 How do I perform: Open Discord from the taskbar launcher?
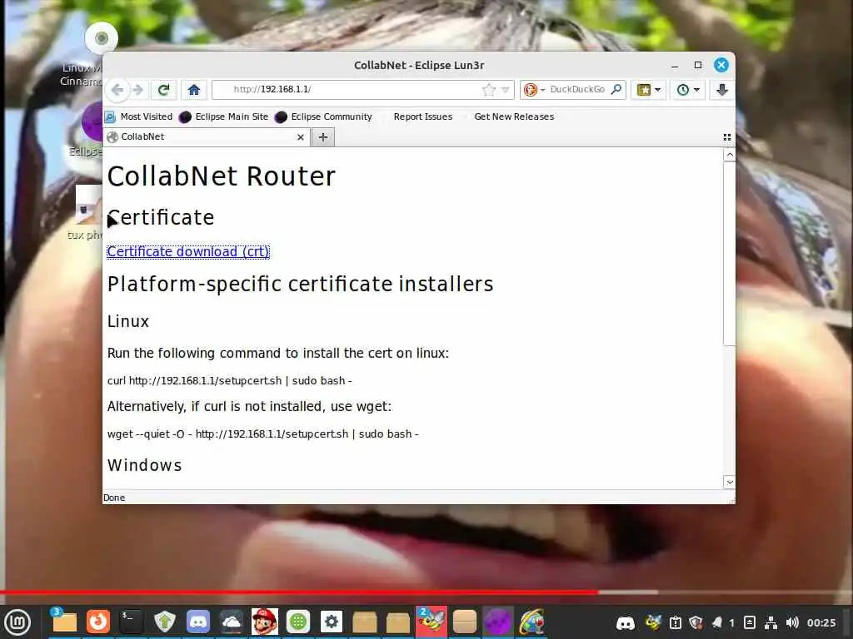coord(198,622)
